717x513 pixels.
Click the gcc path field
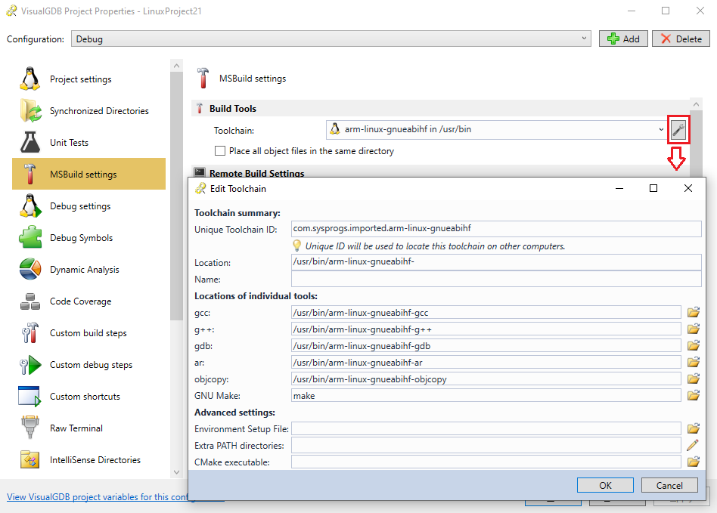[x=486, y=313]
